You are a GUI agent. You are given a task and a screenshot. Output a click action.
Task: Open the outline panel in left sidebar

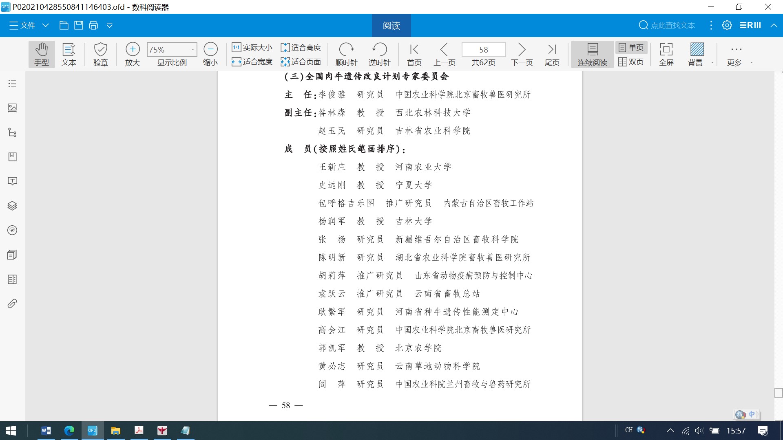point(12,84)
